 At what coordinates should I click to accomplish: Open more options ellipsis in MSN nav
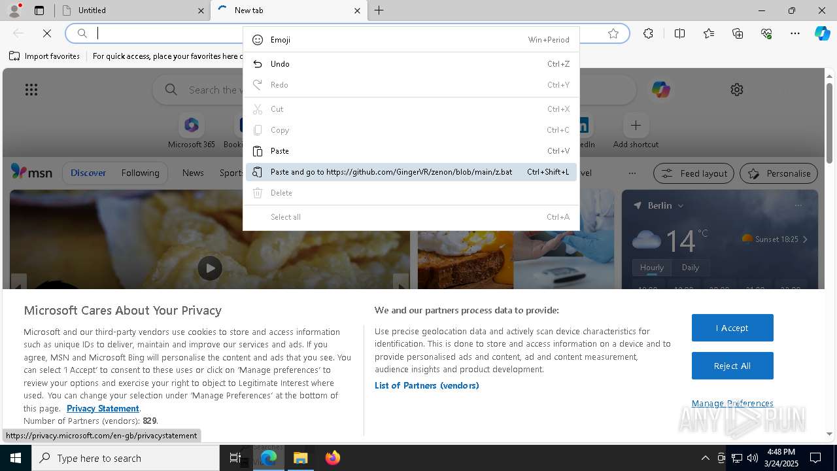632,173
